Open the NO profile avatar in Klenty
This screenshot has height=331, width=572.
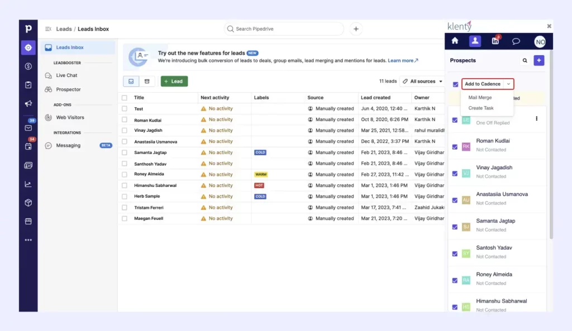tap(540, 41)
